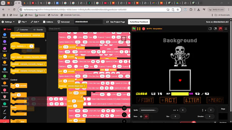Switch to the Code tab
Viewport: 232px width, 130px height.
tap(7, 29)
